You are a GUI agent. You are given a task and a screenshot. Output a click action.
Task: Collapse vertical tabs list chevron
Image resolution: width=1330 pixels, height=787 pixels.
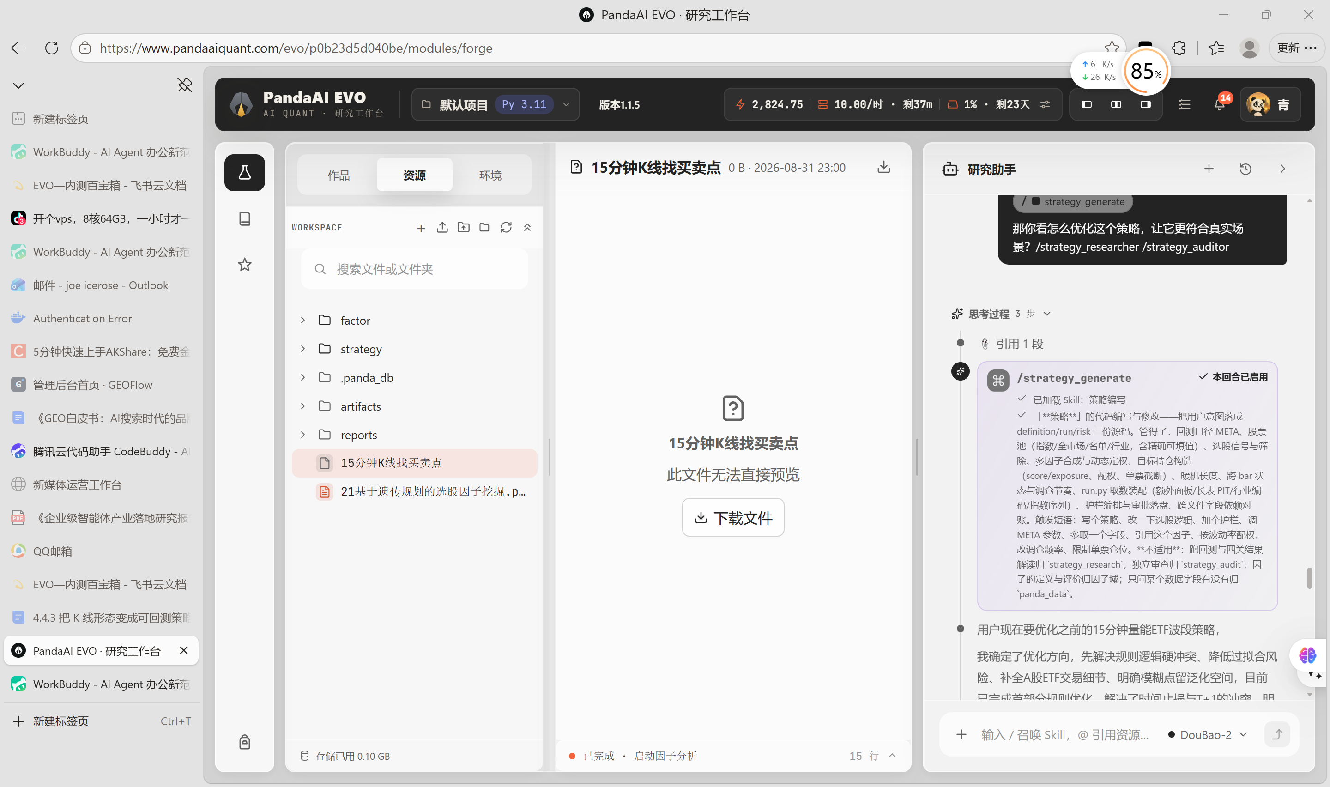click(x=18, y=85)
